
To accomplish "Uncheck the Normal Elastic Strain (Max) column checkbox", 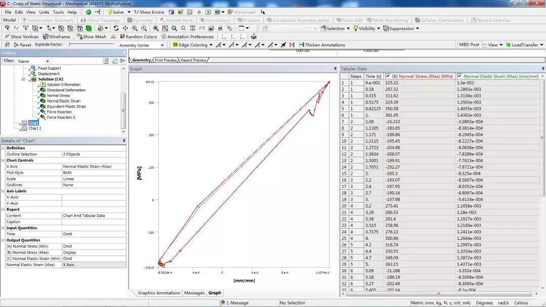I will (459, 76).
